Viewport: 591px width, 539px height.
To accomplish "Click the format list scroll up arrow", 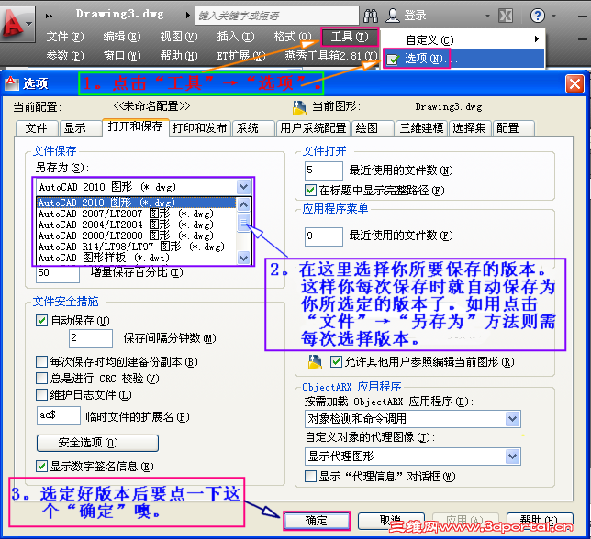I will tap(243, 204).
